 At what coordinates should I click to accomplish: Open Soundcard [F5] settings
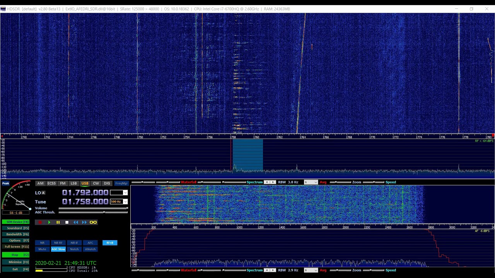(x=15, y=228)
